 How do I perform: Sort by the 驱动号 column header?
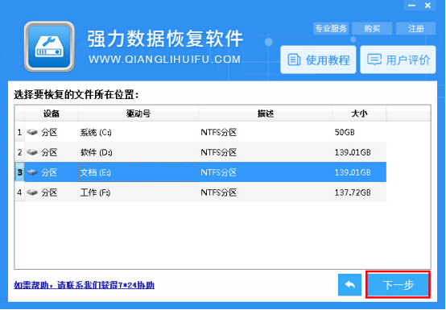(x=138, y=114)
